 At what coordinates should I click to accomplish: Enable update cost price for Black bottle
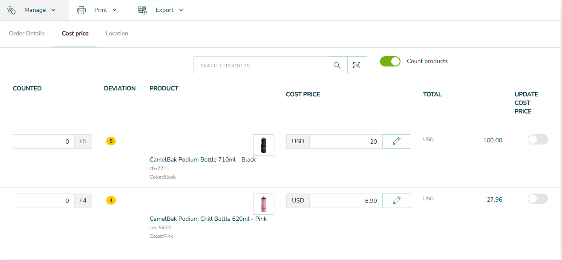coord(537,139)
